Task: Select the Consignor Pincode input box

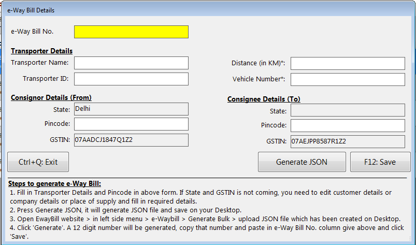Action: (x=131, y=124)
